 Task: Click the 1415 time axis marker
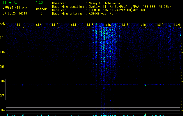tap(90, 25)
